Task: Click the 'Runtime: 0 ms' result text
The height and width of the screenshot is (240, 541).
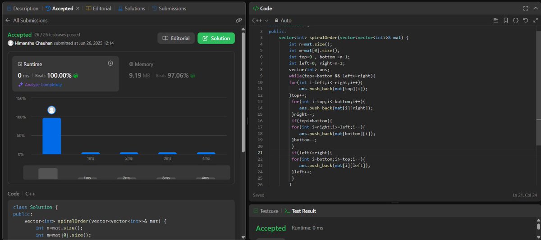Action: [x=307, y=228]
